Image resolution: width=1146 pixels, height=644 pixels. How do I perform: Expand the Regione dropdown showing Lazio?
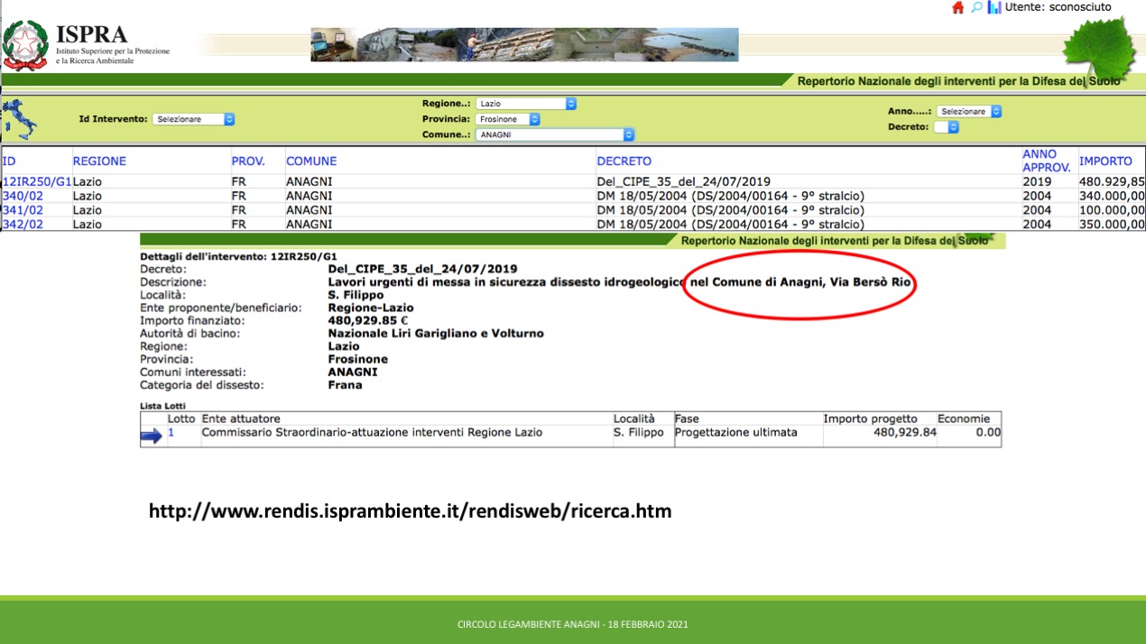(526, 104)
